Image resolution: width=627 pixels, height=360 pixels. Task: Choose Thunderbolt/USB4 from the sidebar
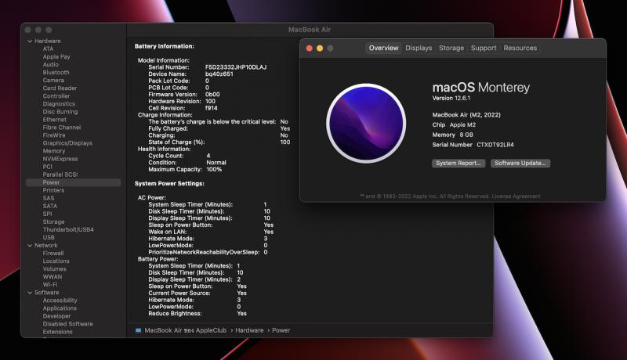pos(68,229)
